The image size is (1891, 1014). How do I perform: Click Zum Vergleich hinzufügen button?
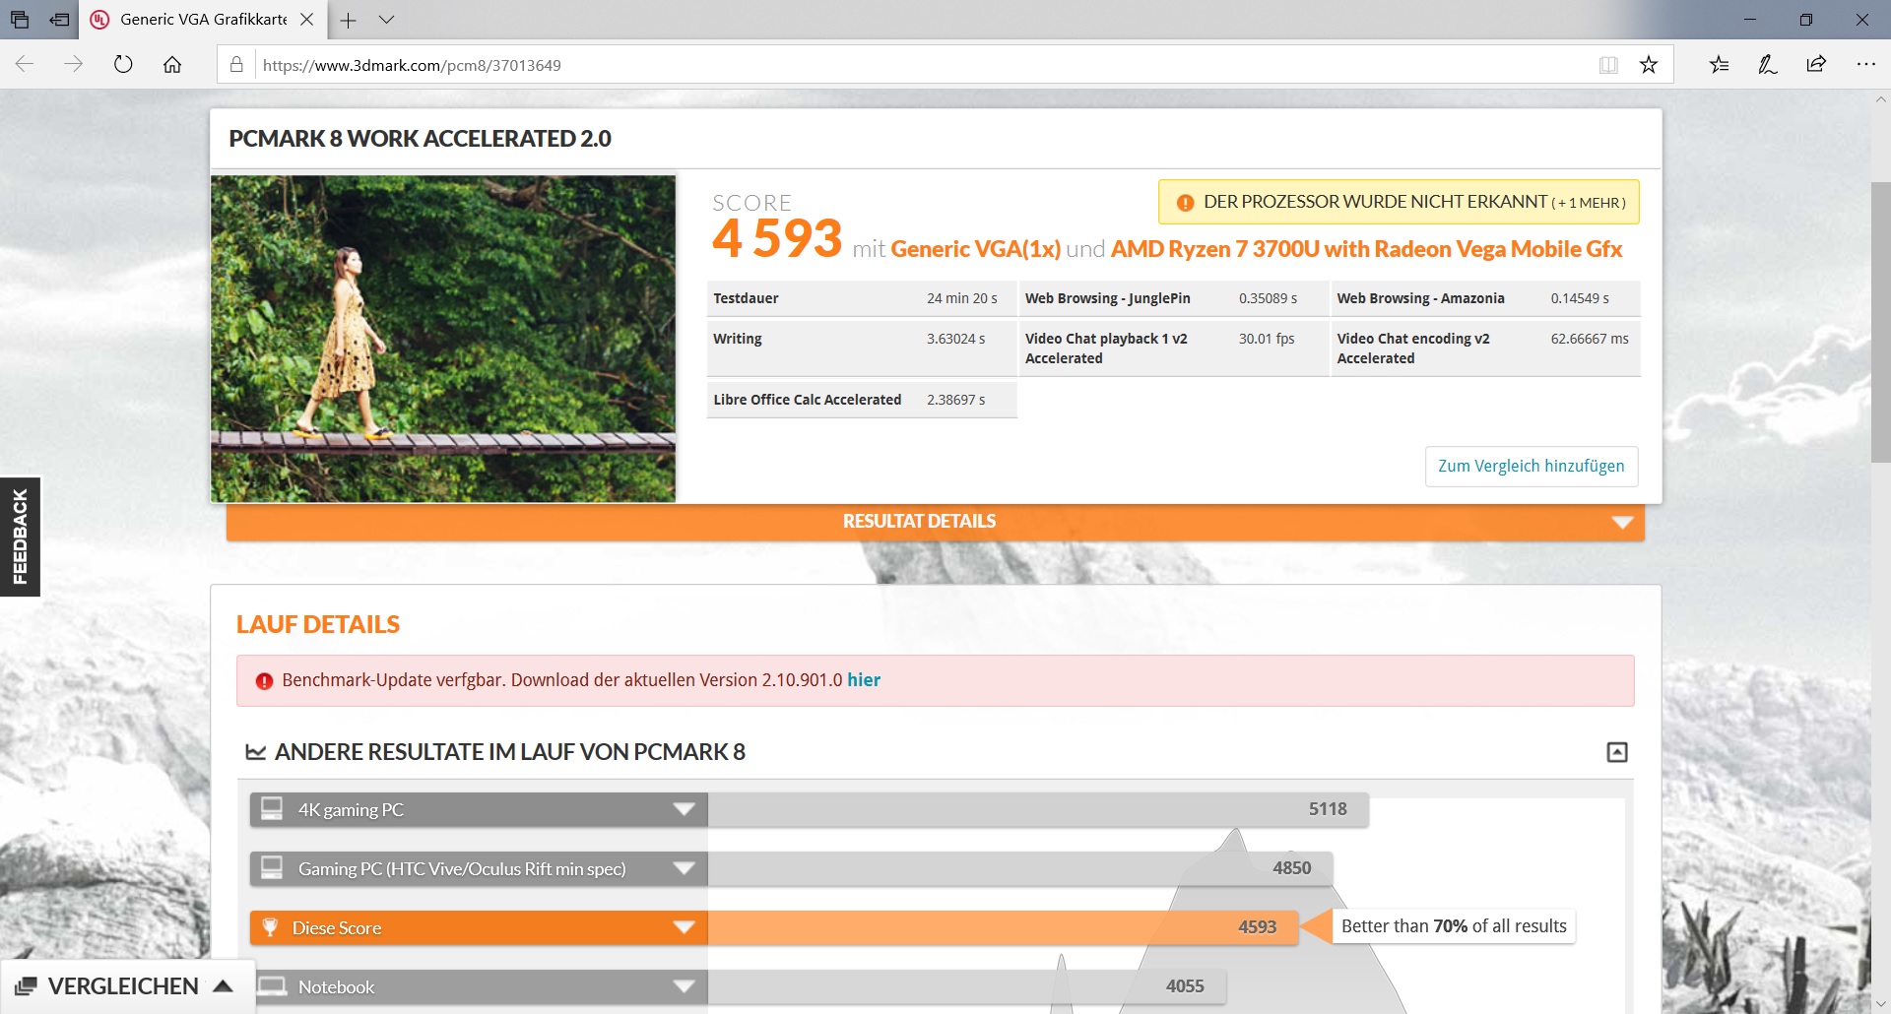(1532, 467)
